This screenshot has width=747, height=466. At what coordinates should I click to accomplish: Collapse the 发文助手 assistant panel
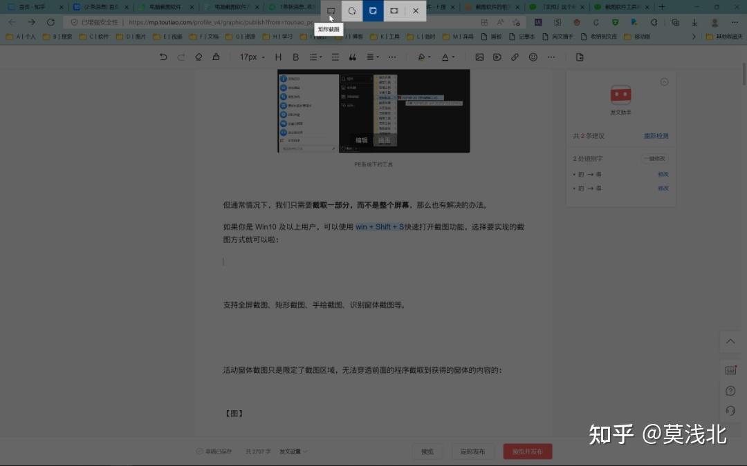coord(664,82)
